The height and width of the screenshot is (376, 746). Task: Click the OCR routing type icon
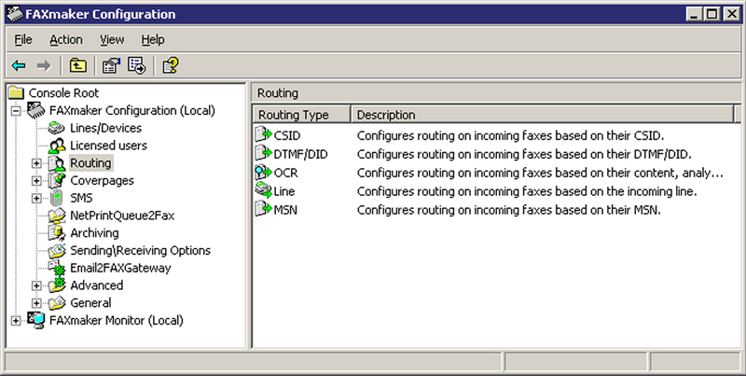(x=263, y=172)
